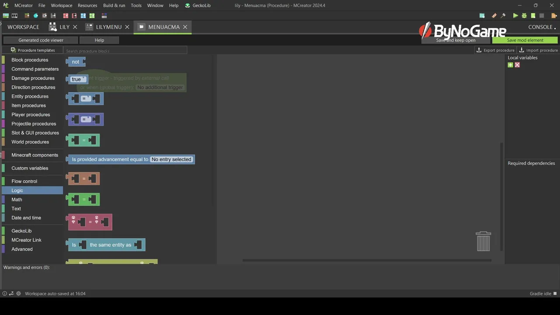The width and height of the screenshot is (560, 315).
Task: Start debug client with green bug icon
Action: pos(524,16)
